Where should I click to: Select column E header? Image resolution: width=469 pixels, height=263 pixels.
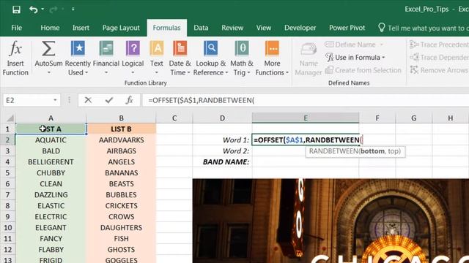tap(306, 118)
